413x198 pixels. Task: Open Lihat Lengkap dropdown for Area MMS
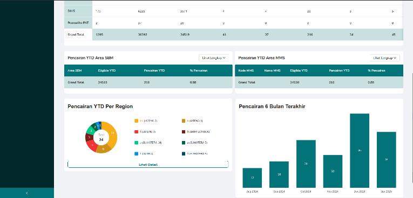pos(384,58)
